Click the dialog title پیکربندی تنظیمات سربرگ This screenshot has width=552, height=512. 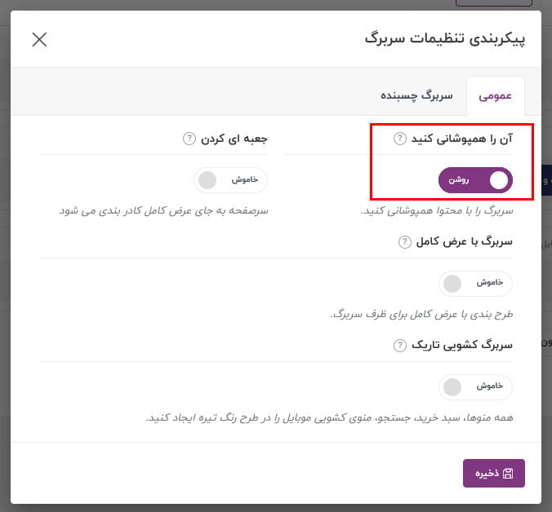(x=445, y=38)
